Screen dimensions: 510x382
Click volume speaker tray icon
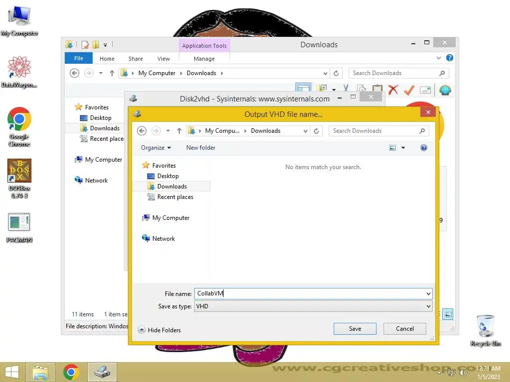[463, 372]
